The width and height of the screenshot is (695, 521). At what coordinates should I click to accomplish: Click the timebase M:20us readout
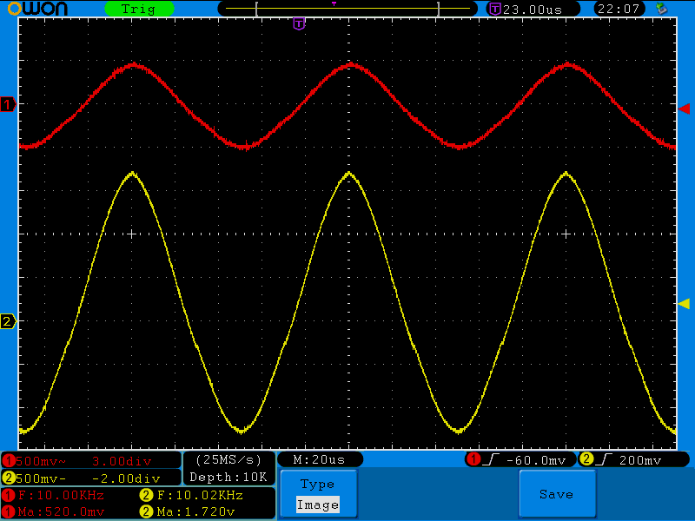tap(320, 459)
